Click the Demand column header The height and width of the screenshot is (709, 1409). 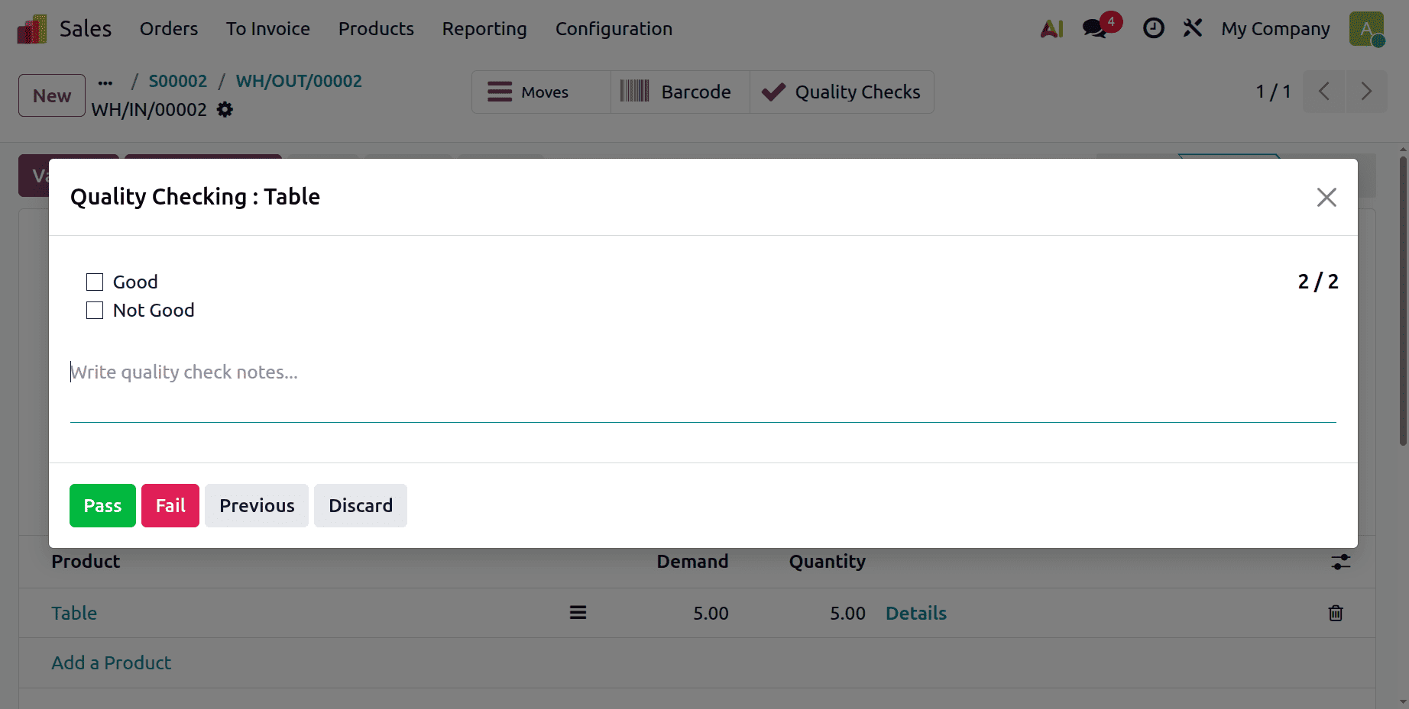coord(692,562)
